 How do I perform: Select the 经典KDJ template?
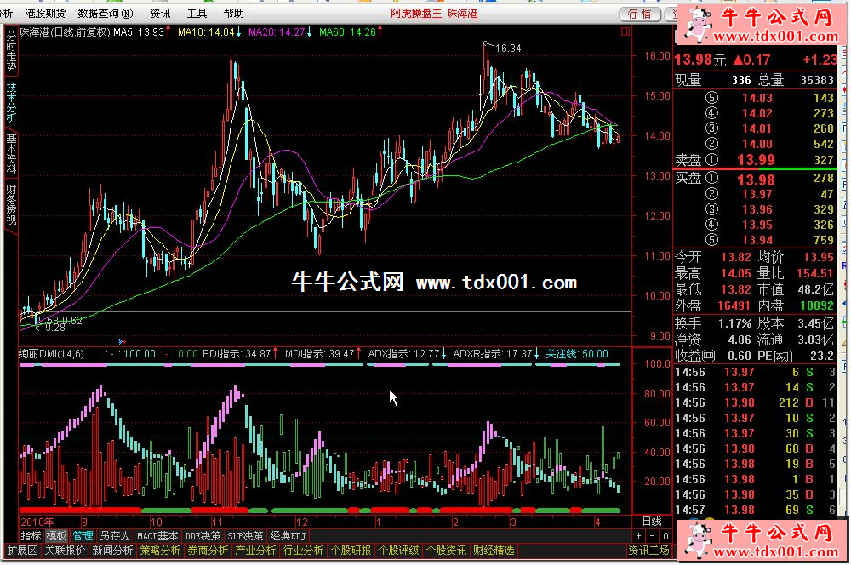click(288, 536)
